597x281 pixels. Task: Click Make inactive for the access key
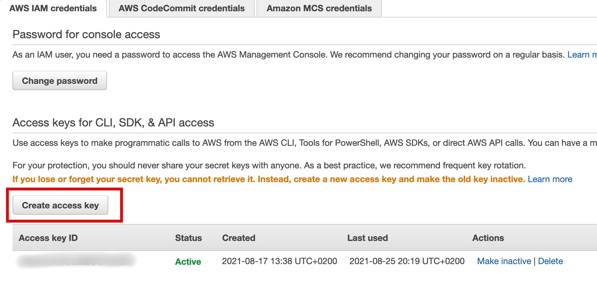(x=504, y=261)
